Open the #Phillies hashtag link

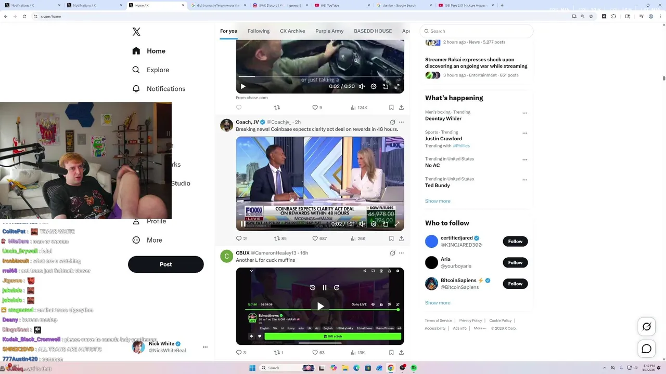[461, 146]
